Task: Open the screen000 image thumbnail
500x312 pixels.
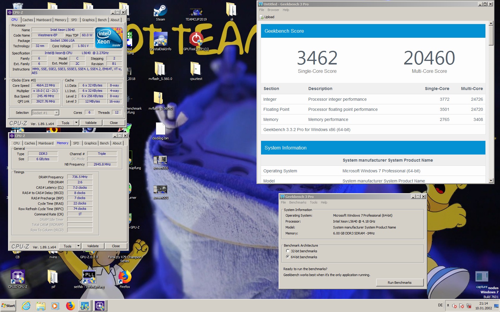Action: pos(160,162)
